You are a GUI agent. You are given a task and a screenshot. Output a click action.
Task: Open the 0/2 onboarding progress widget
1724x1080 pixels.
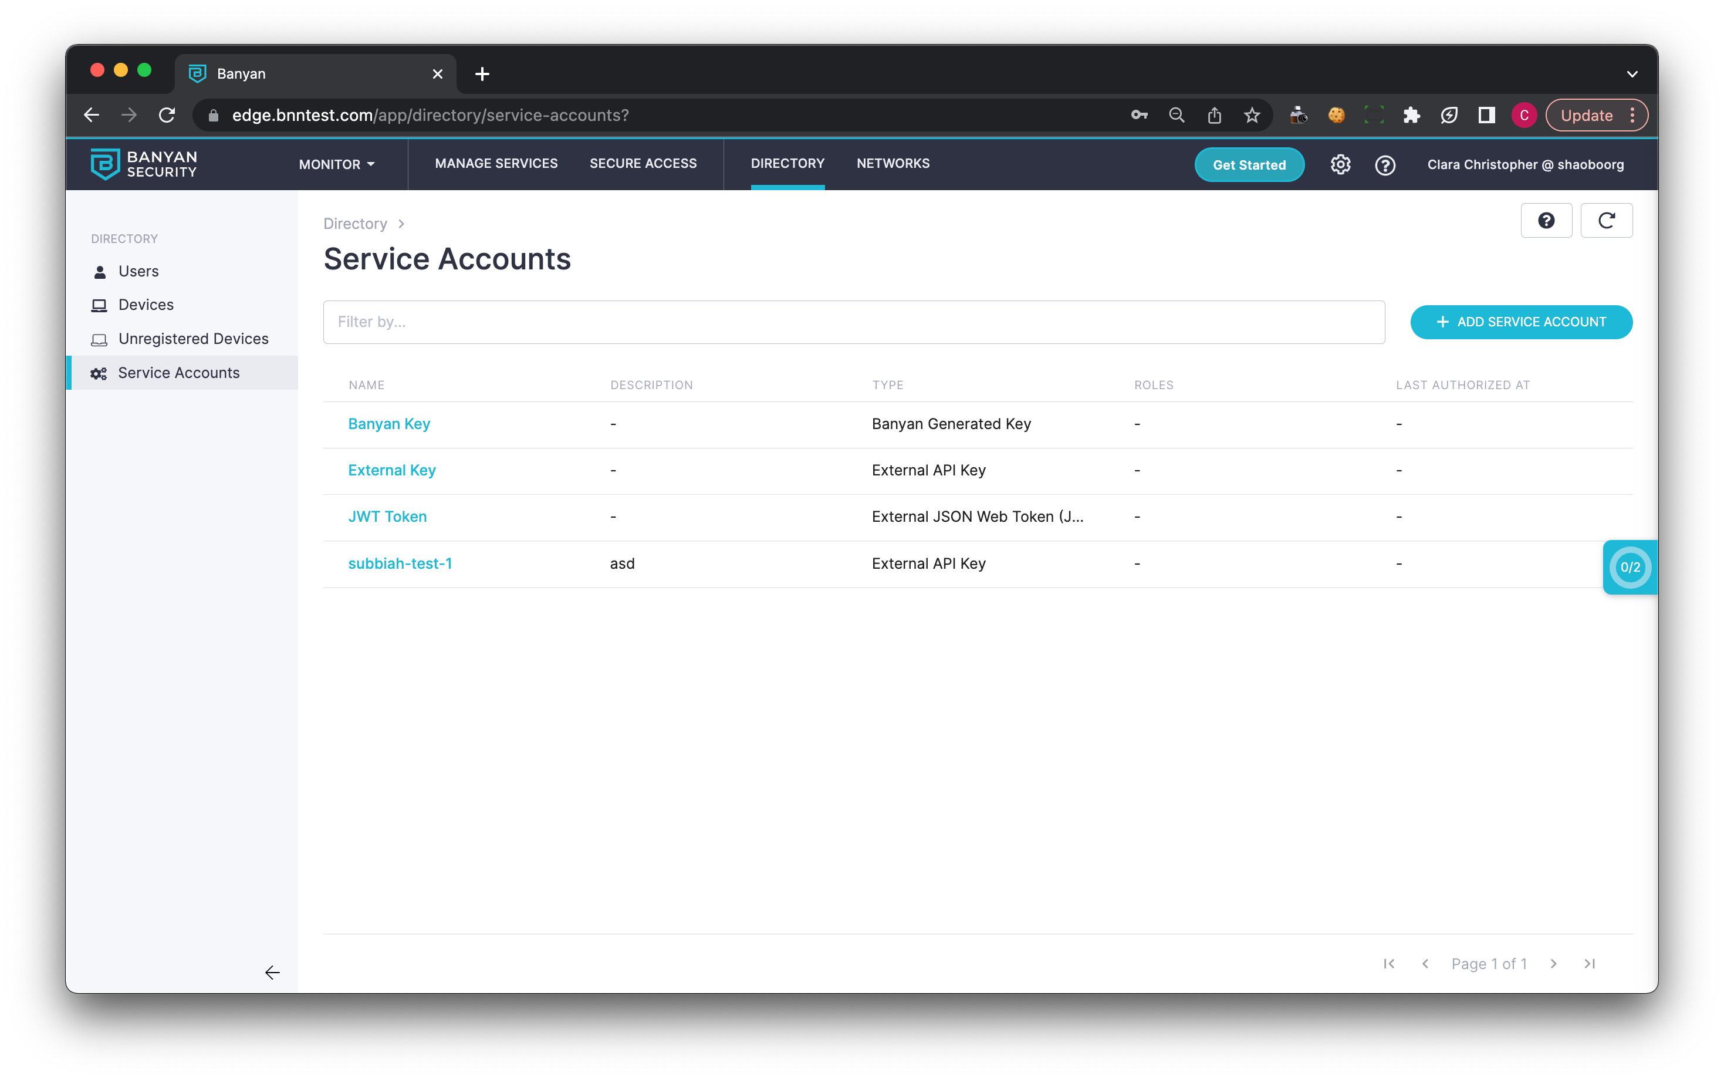tap(1630, 567)
